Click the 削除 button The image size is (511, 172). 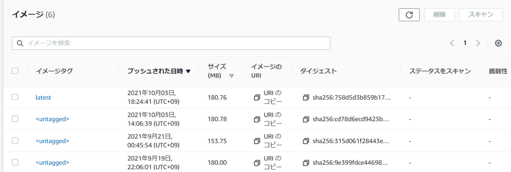coord(440,14)
